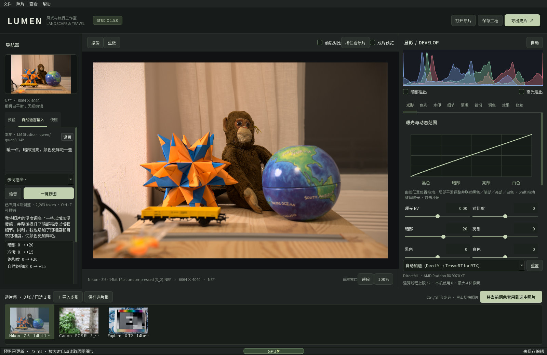Click the 打开原片 button
547x355 pixels.
point(463,20)
